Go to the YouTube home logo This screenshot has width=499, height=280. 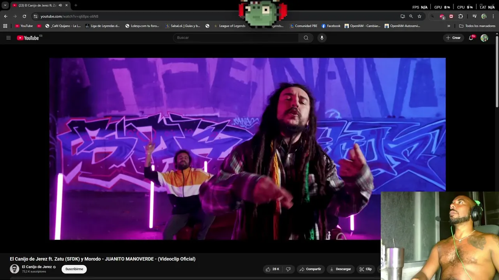tap(28, 38)
